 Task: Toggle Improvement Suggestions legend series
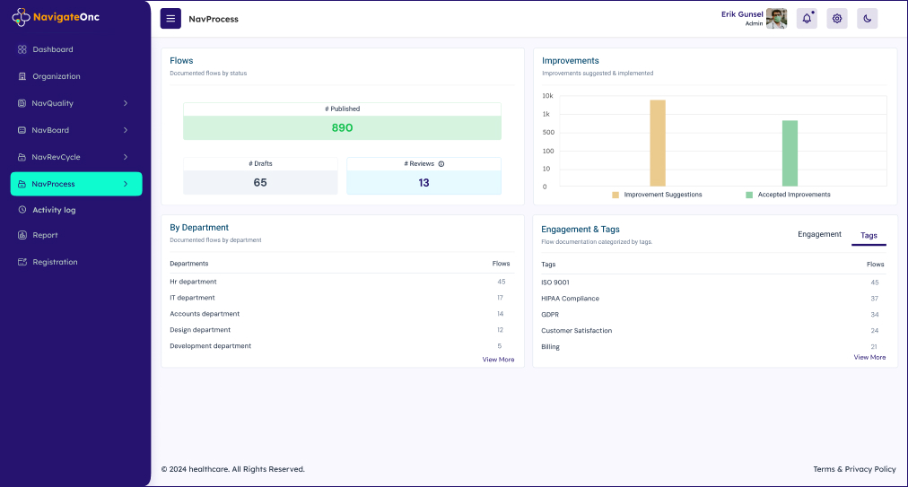[x=657, y=195]
